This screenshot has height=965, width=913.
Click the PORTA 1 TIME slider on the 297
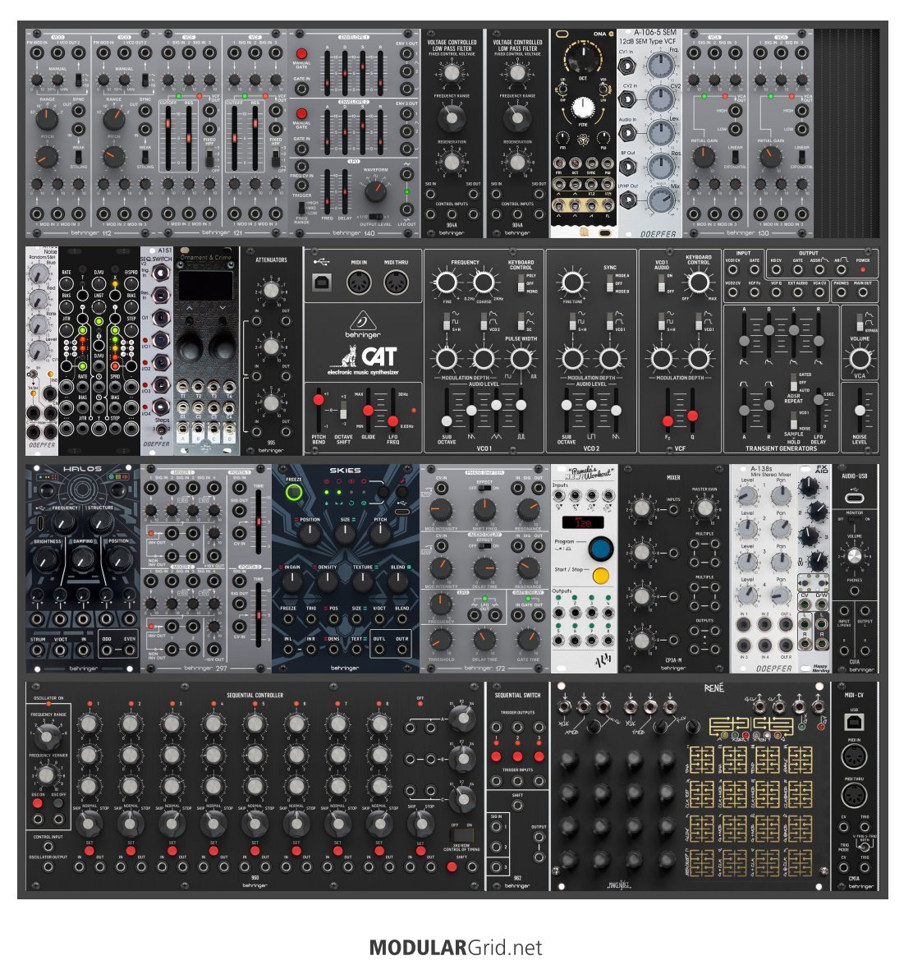click(259, 522)
